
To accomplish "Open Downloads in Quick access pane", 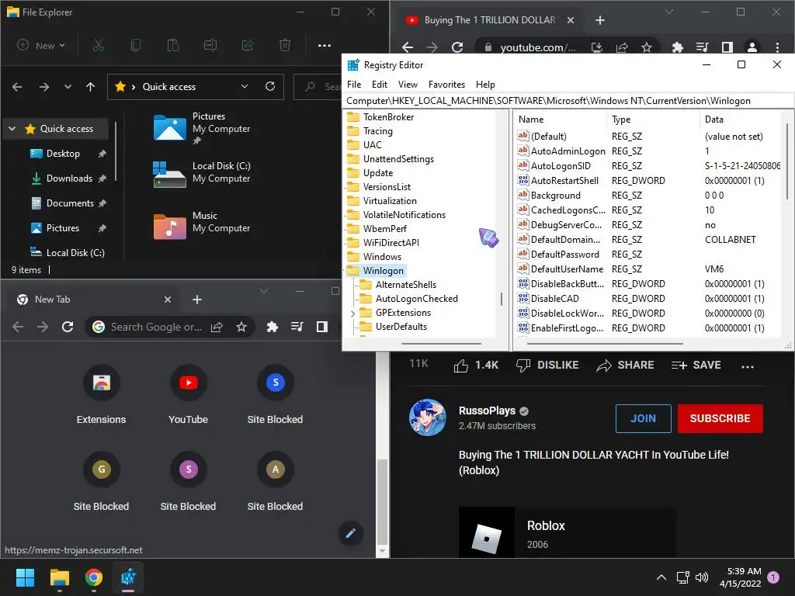I will point(69,178).
